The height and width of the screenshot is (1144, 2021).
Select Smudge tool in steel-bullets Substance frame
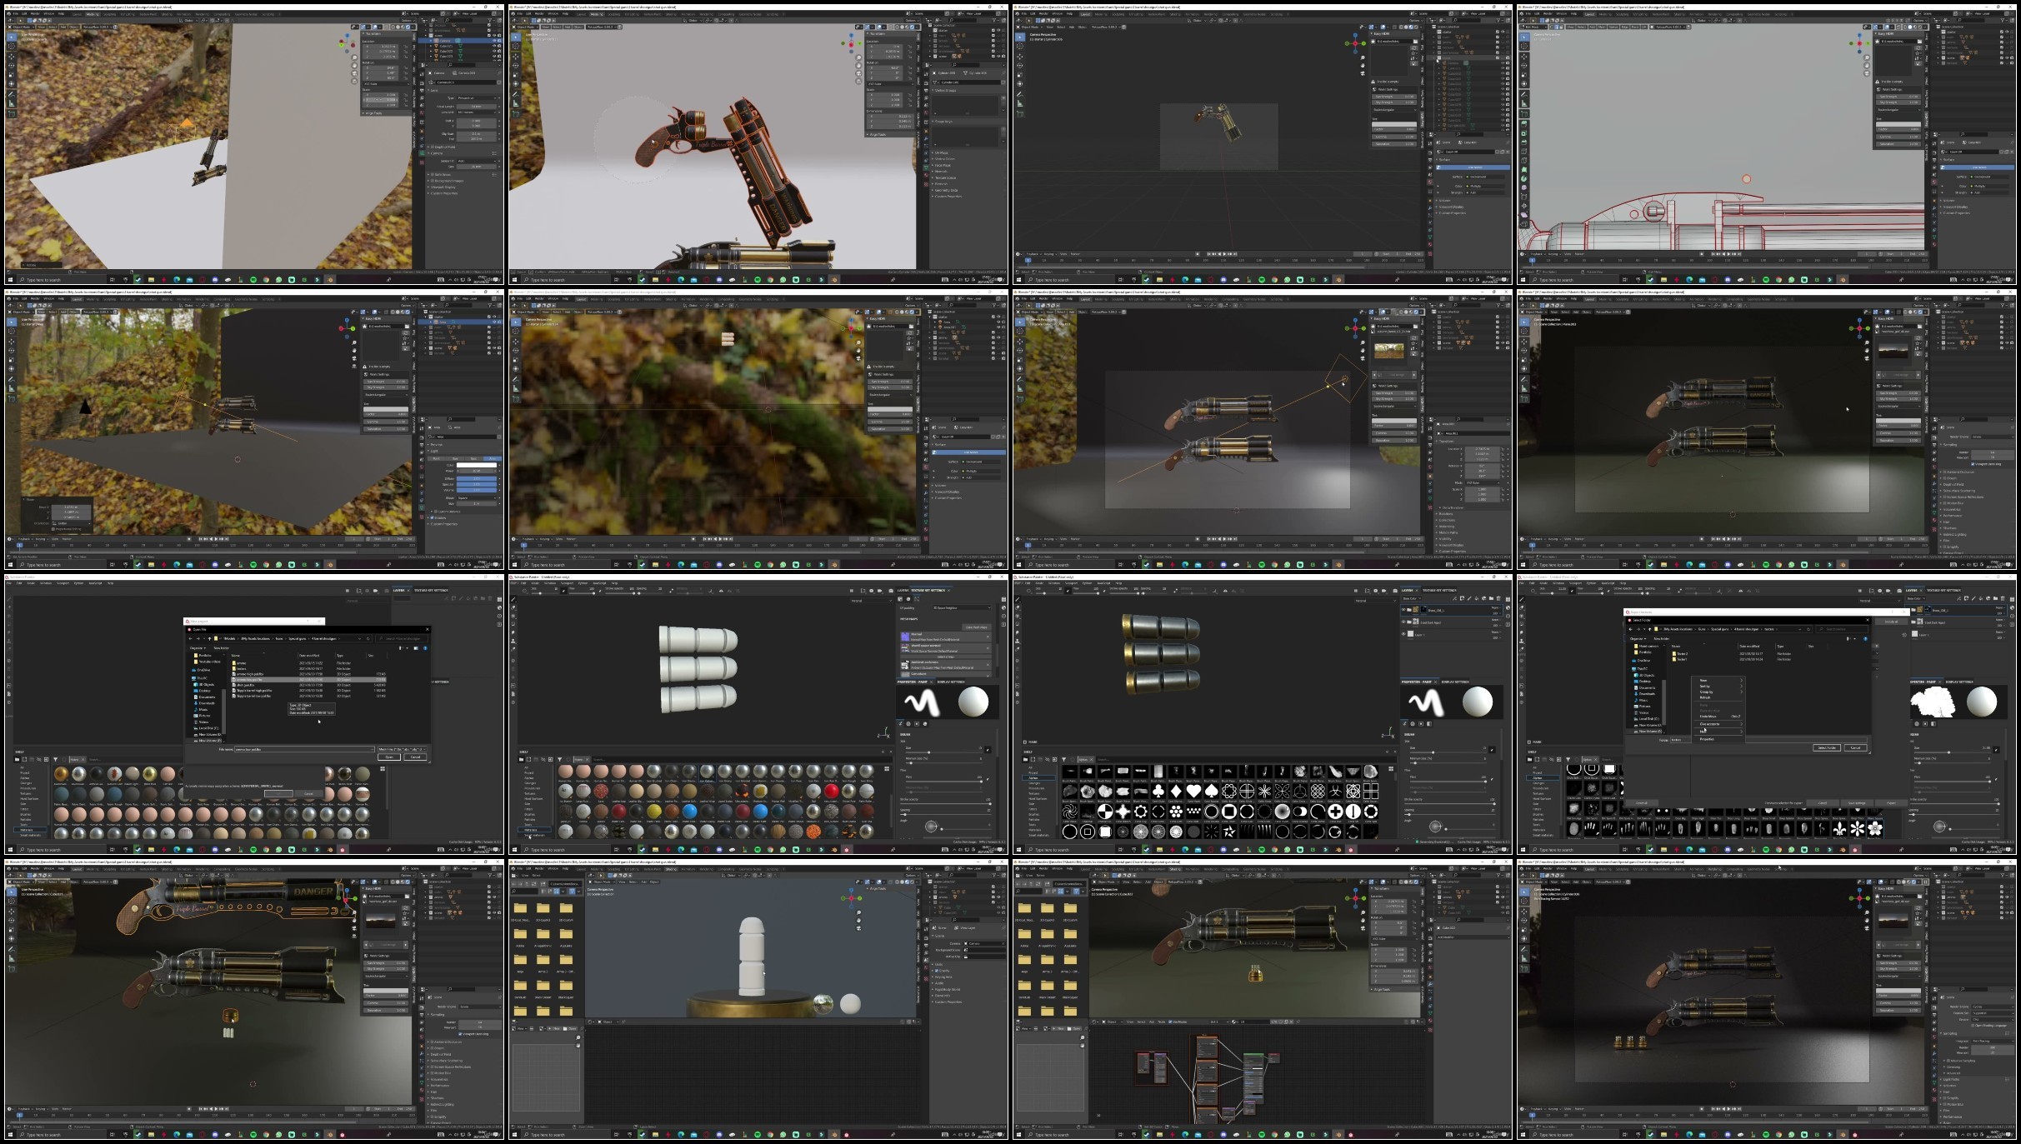click(x=1017, y=632)
